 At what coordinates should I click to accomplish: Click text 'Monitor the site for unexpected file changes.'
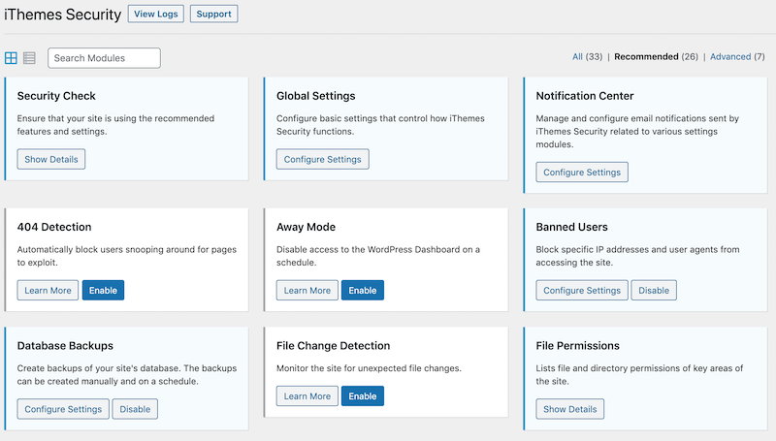(369, 368)
